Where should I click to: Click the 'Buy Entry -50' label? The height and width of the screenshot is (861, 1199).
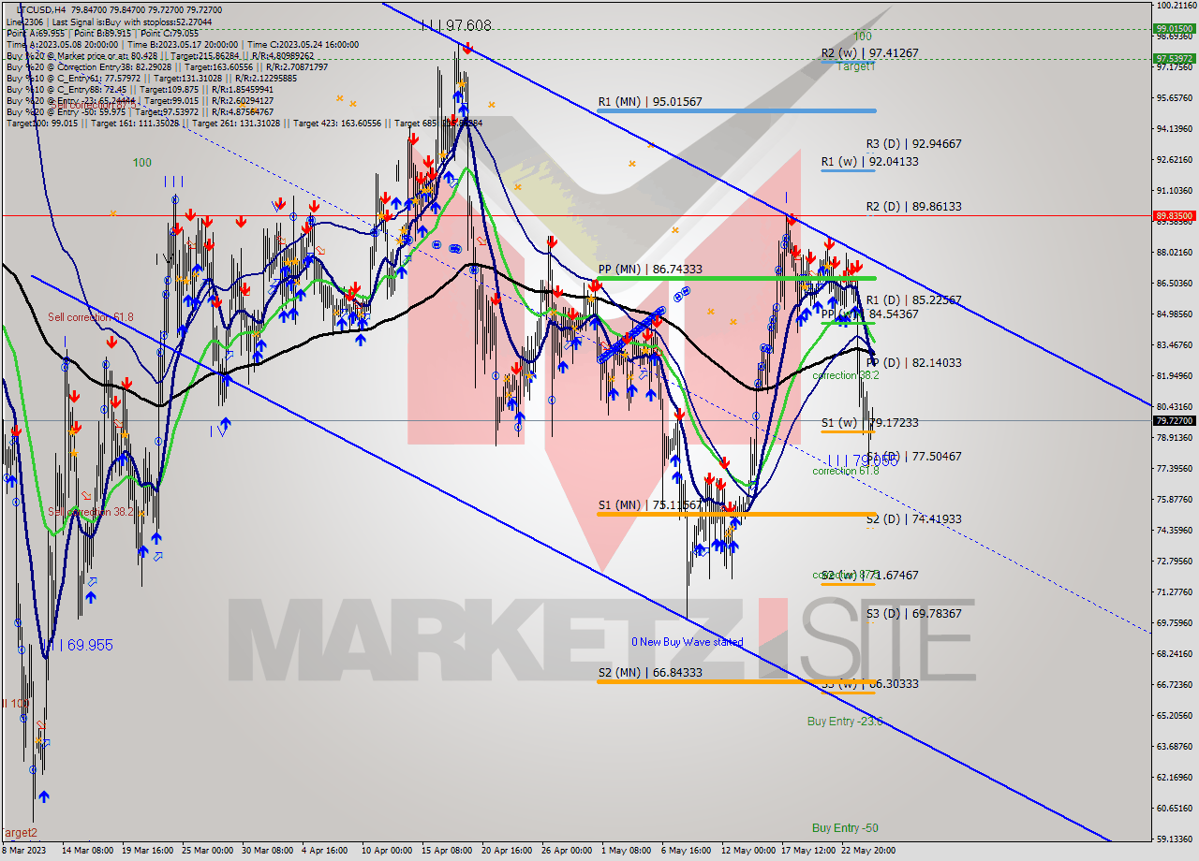point(845,828)
